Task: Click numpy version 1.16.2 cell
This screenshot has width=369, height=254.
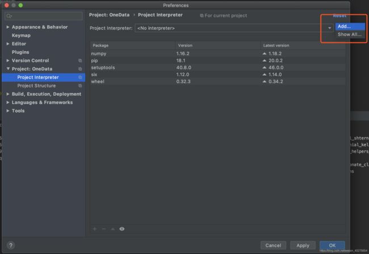Action: click(x=183, y=53)
